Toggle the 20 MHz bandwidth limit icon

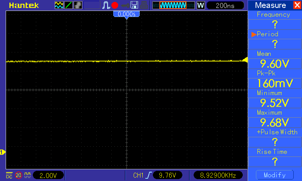click(18, 175)
